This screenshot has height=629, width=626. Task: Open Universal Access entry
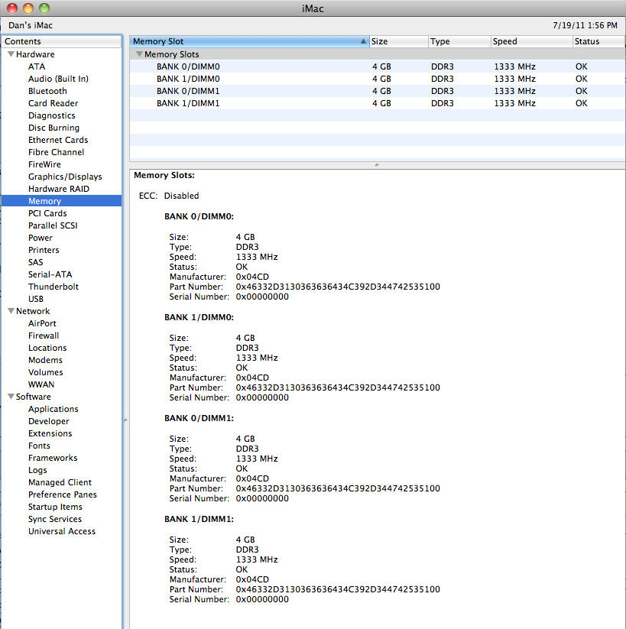tap(62, 531)
